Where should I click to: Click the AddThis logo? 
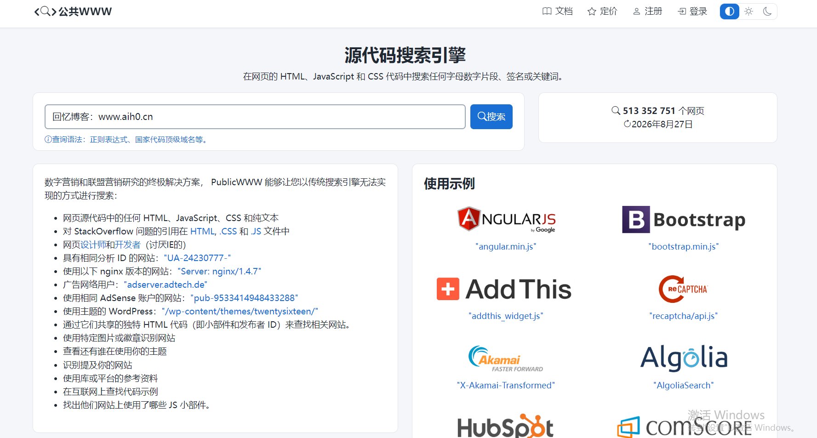click(x=504, y=289)
